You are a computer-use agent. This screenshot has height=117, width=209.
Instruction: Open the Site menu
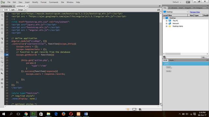(62, 2)
